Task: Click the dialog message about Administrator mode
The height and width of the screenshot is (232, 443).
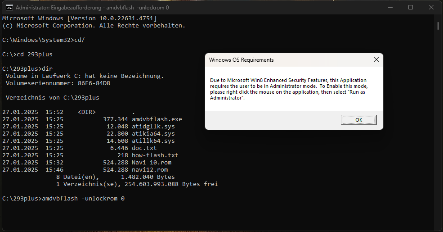Action: tap(289, 89)
